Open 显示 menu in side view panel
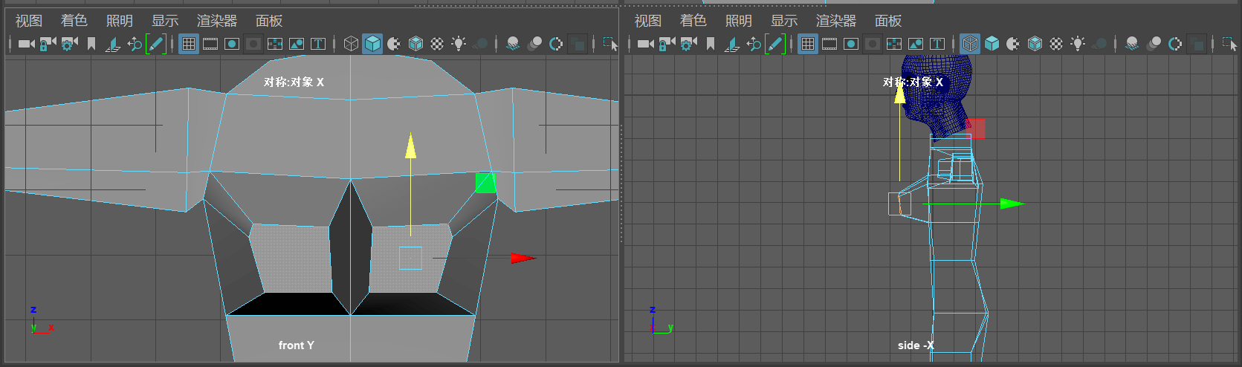This screenshot has width=1242, height=367. coord(784,21)
